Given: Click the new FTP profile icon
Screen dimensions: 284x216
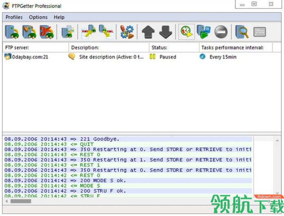Looking at the screenshot, I should coord(12,32).
